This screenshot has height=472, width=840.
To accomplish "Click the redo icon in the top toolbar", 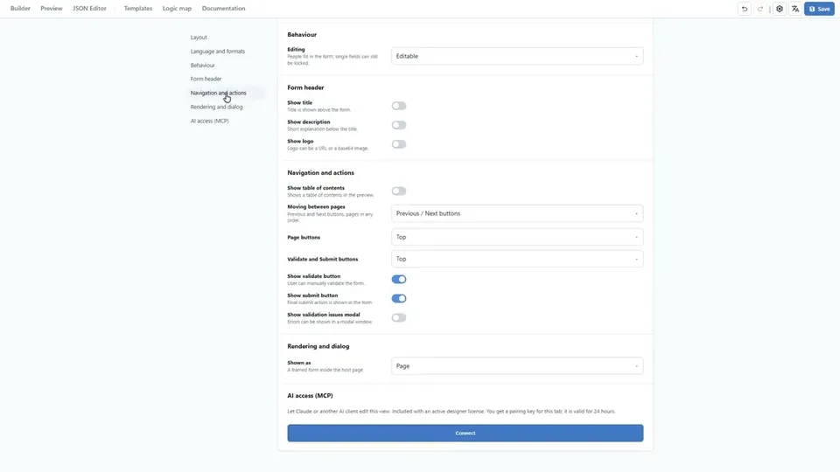I will click(759, 9).
